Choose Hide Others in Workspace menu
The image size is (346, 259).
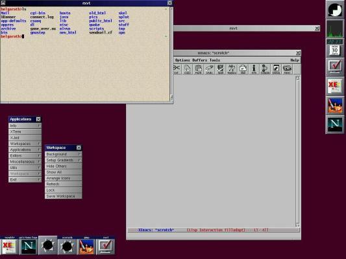click(64, 166)
